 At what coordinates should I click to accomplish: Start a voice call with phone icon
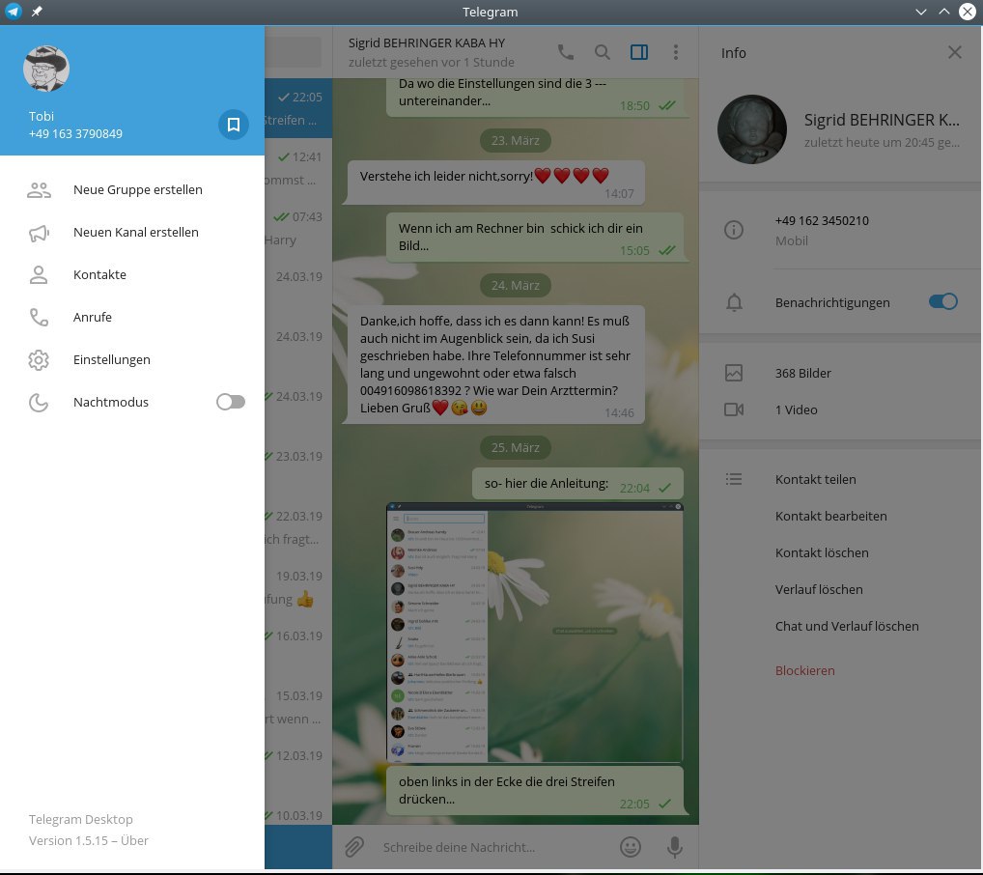point(565,52)
